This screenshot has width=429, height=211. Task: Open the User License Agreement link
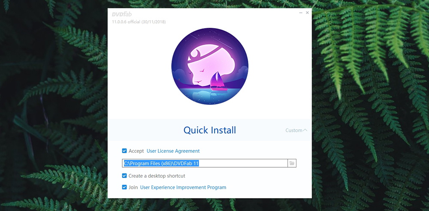[173, 151]
